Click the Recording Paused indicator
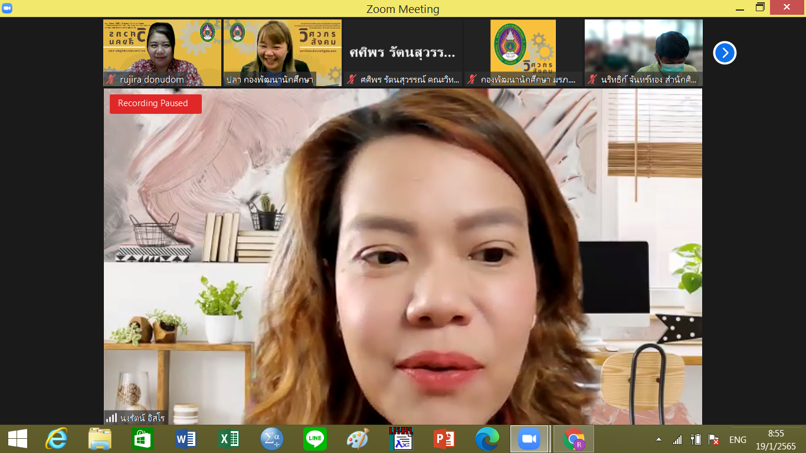The width and height of the screenshot is (806, 453). point(156,104)
